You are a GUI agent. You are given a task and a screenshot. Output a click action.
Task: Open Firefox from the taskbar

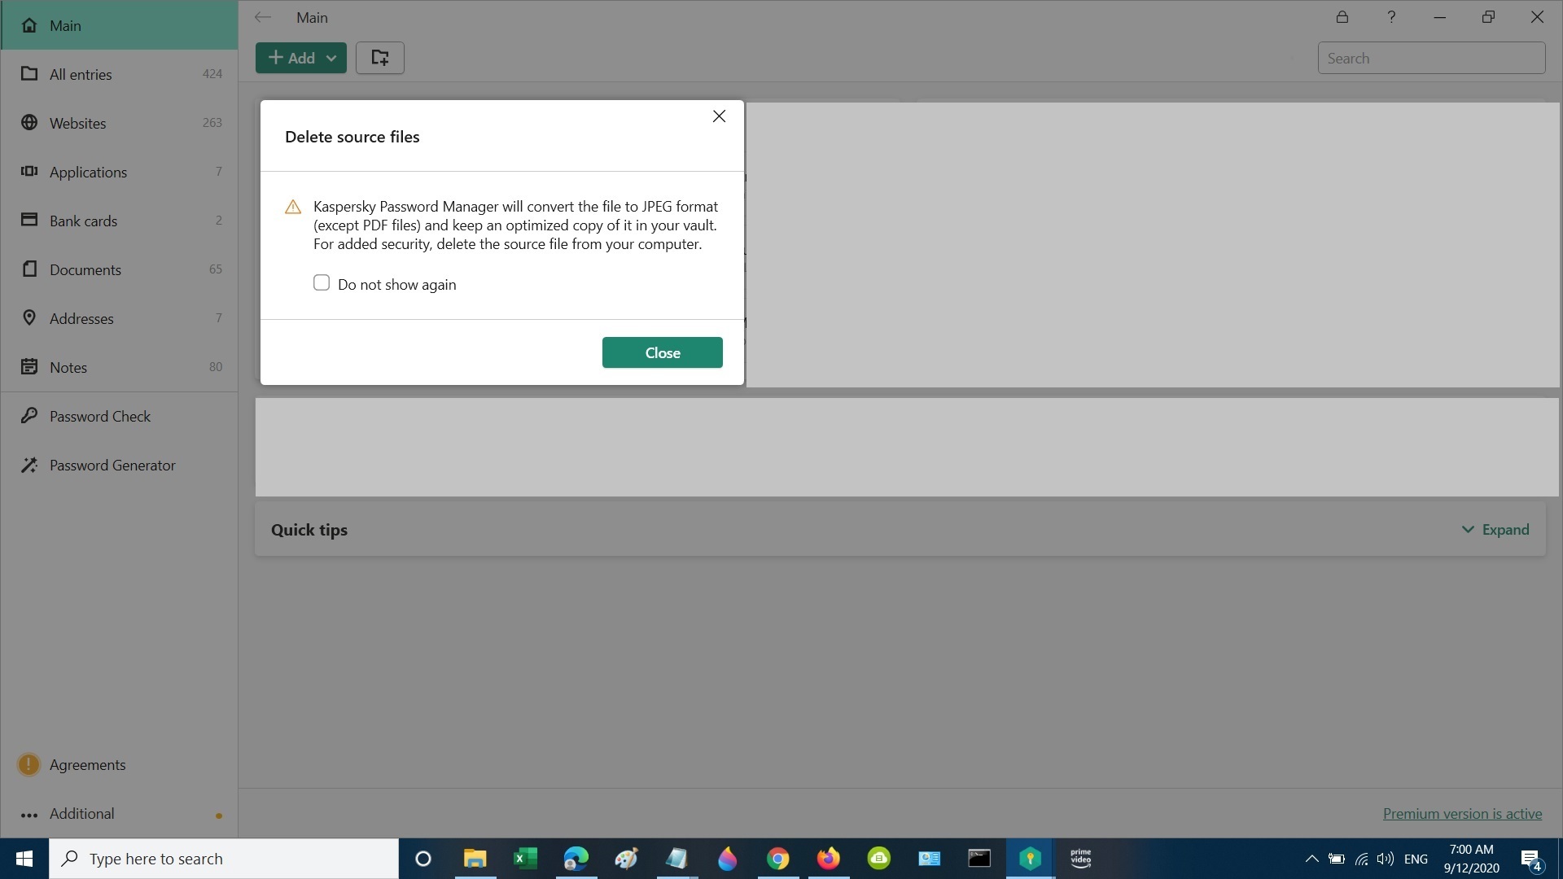pos(828,859)
